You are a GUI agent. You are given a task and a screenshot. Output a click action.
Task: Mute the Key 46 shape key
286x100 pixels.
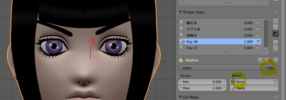pyautogui.click(x=258, y=42)
